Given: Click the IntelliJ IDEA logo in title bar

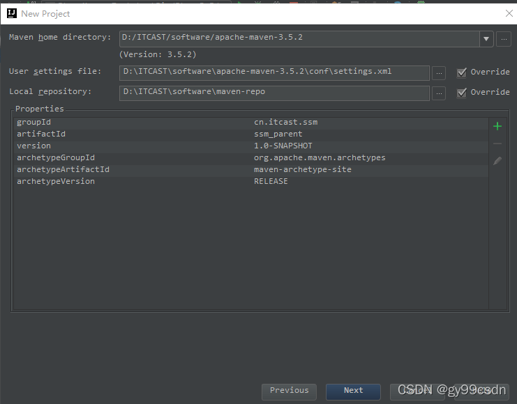Looking at the screenshot, I should tap(12, 13).
